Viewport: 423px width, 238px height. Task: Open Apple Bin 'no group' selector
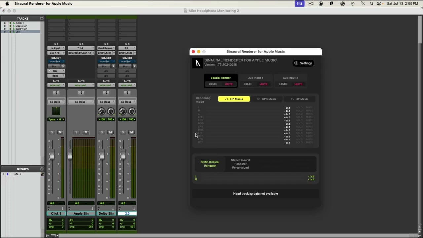coord(81,102)
